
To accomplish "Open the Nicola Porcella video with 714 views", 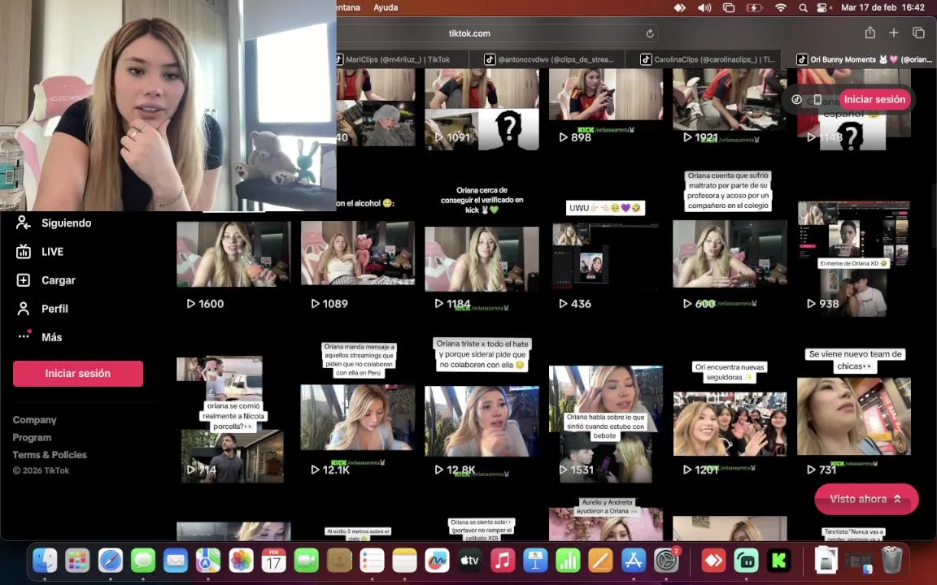I will (x=233, y=419).
